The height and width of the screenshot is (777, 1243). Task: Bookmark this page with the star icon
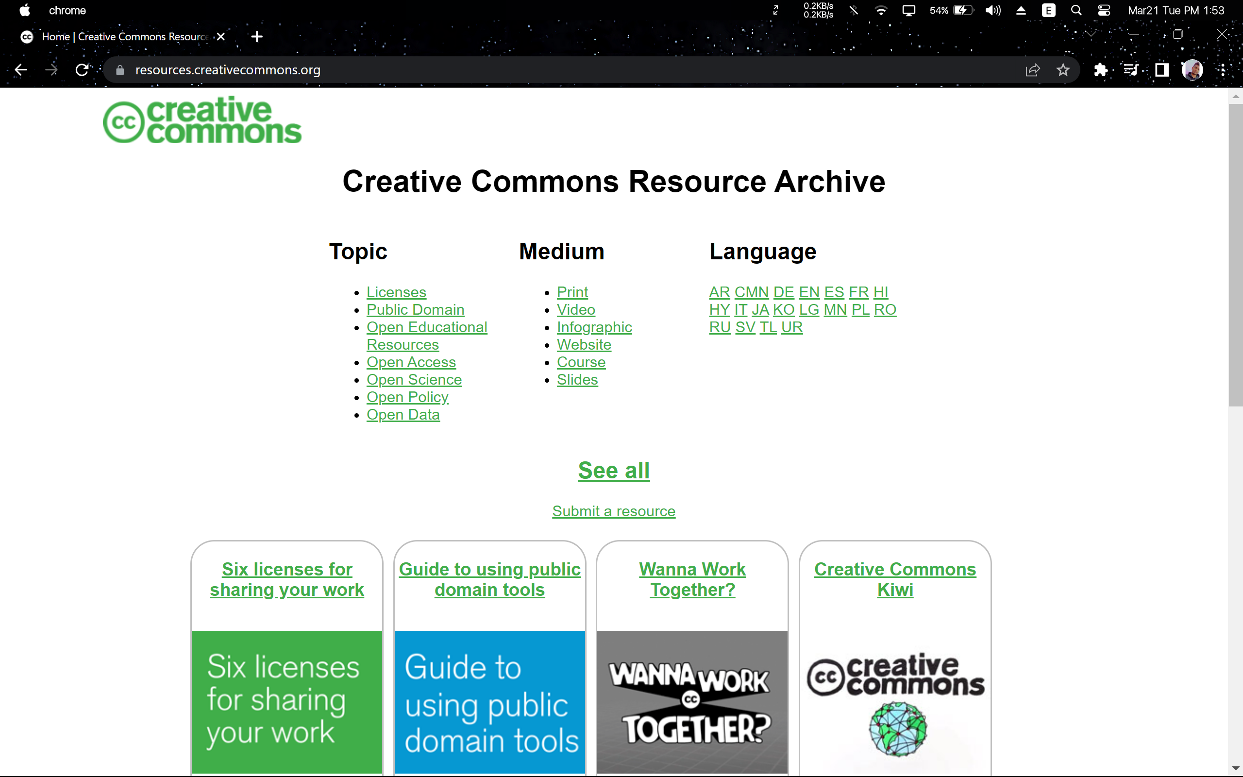[x=1063, y=70]
